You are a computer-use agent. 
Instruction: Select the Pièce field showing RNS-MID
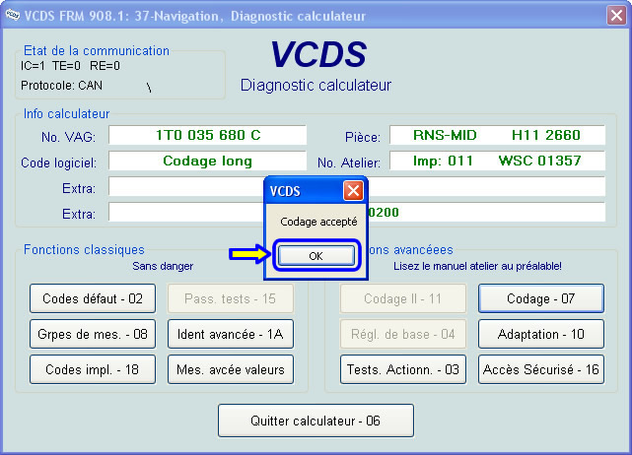coord(497,135)
